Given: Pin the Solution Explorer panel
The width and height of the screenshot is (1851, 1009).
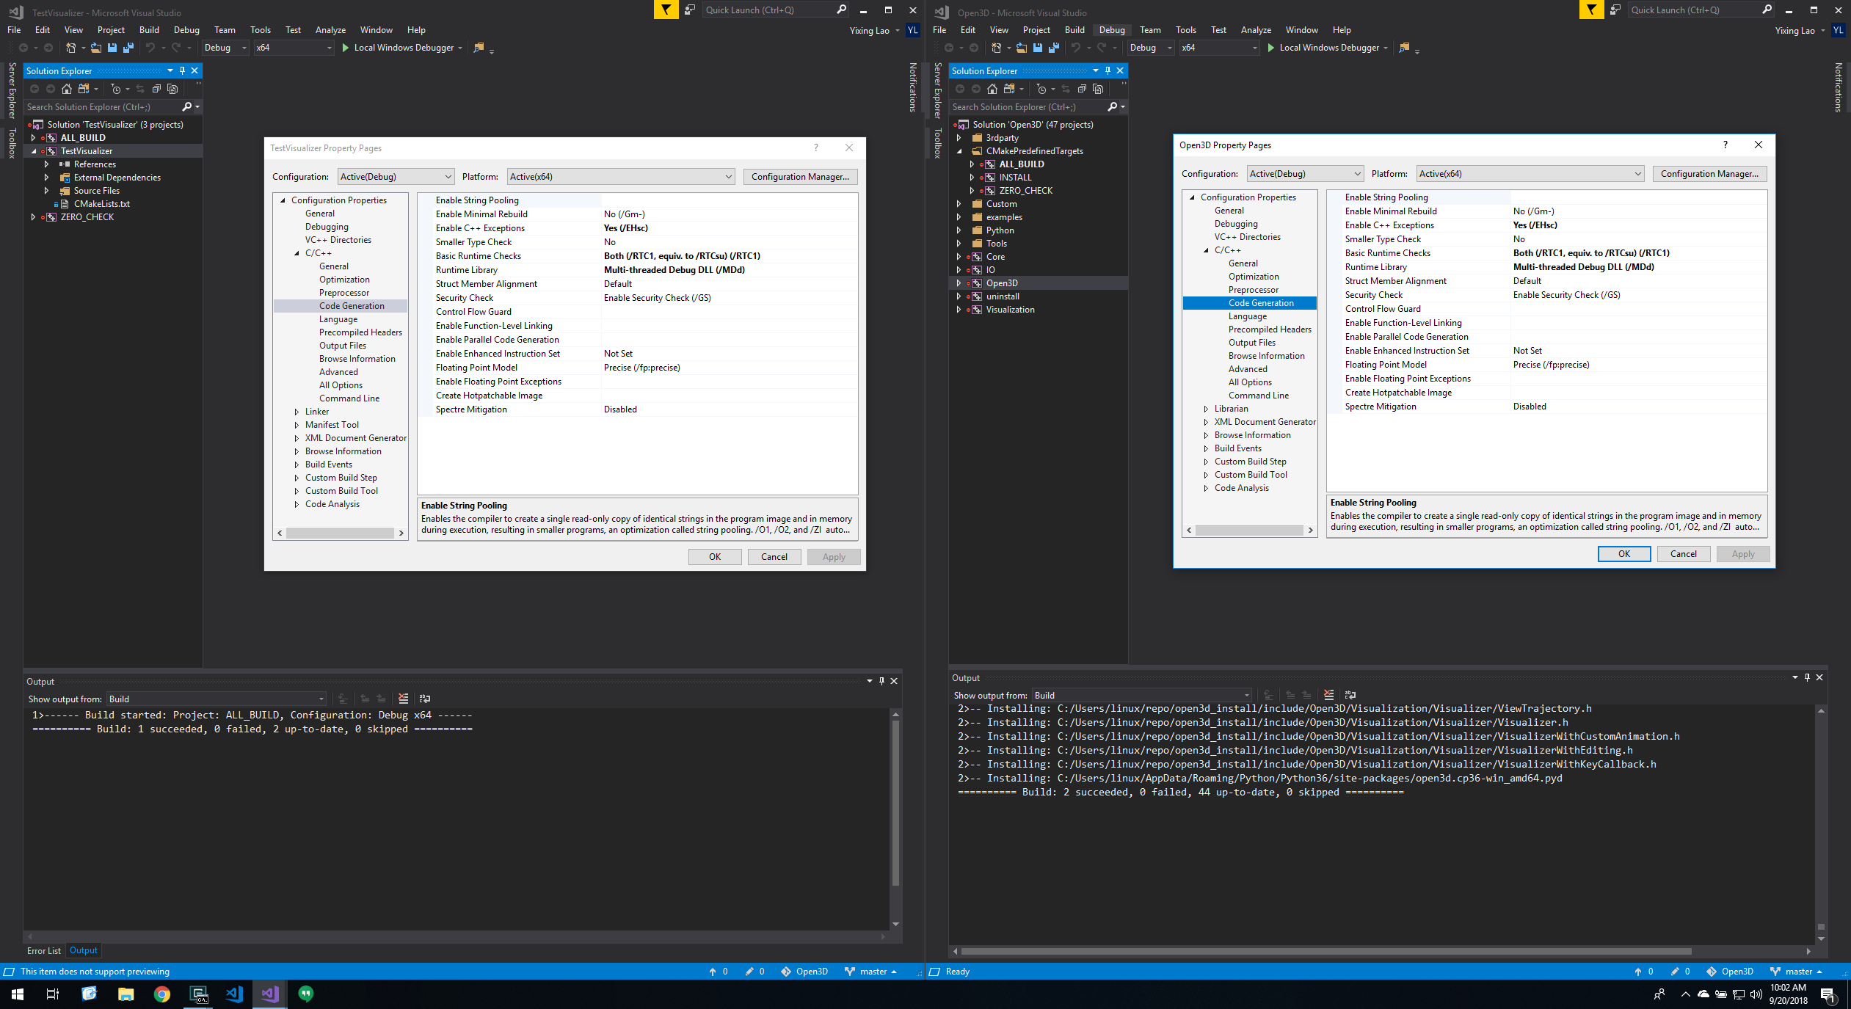Looking at the screenshot, I should [183, 70].
